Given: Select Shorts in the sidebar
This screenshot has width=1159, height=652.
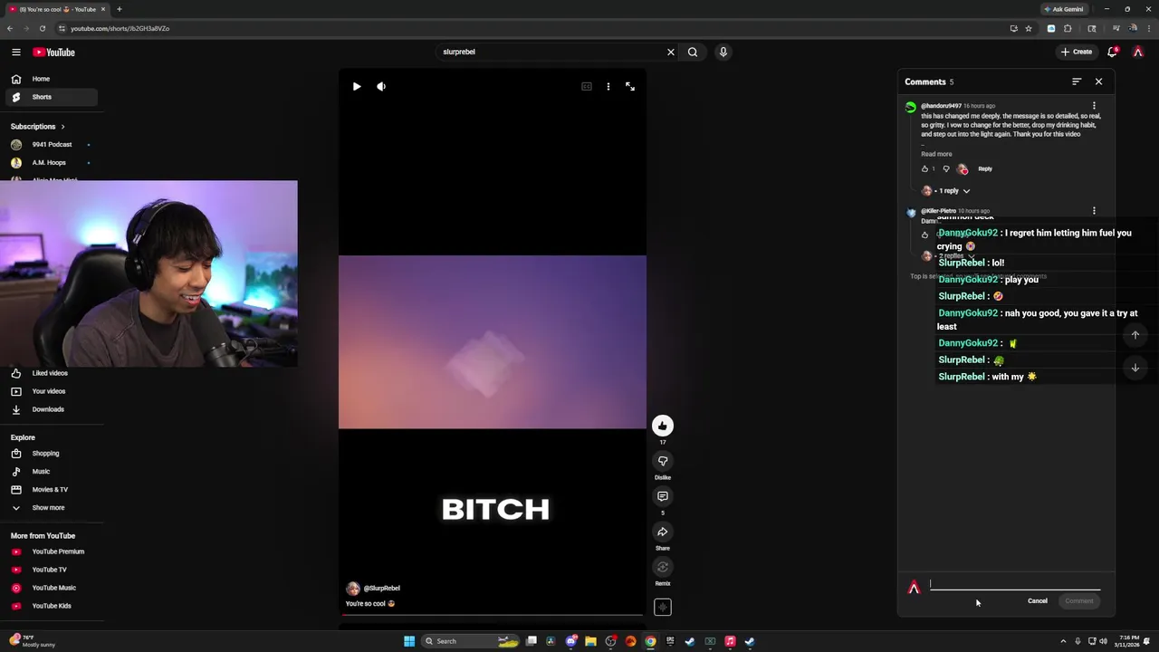Looking at the screenshot, I should (x=52, y=97).
